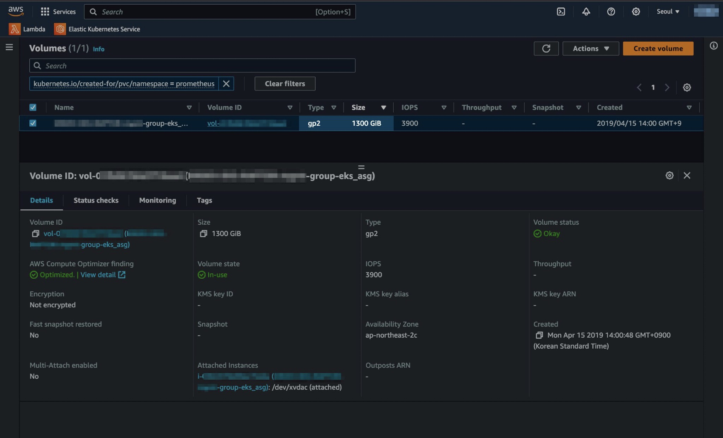
Task: Remove the prometheus namespace filter
Action: [x=226, y=84]
